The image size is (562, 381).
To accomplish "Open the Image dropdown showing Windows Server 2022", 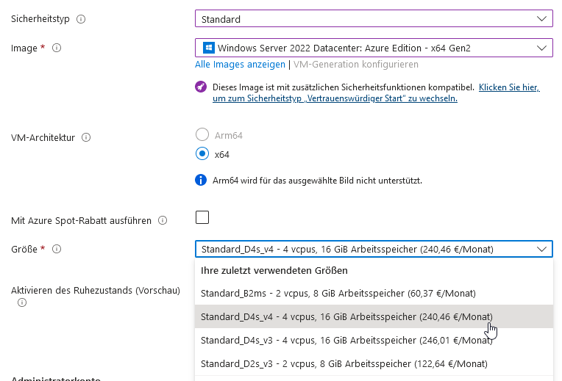I will 374,48.
